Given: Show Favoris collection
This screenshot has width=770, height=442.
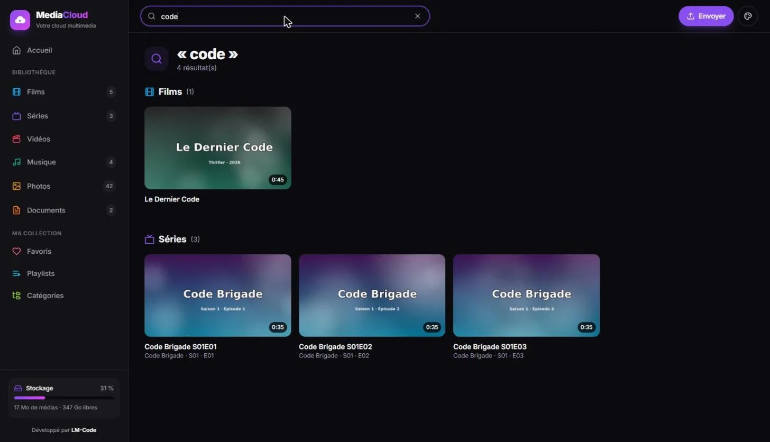Looking at the screenshot, I should point(64,252).
